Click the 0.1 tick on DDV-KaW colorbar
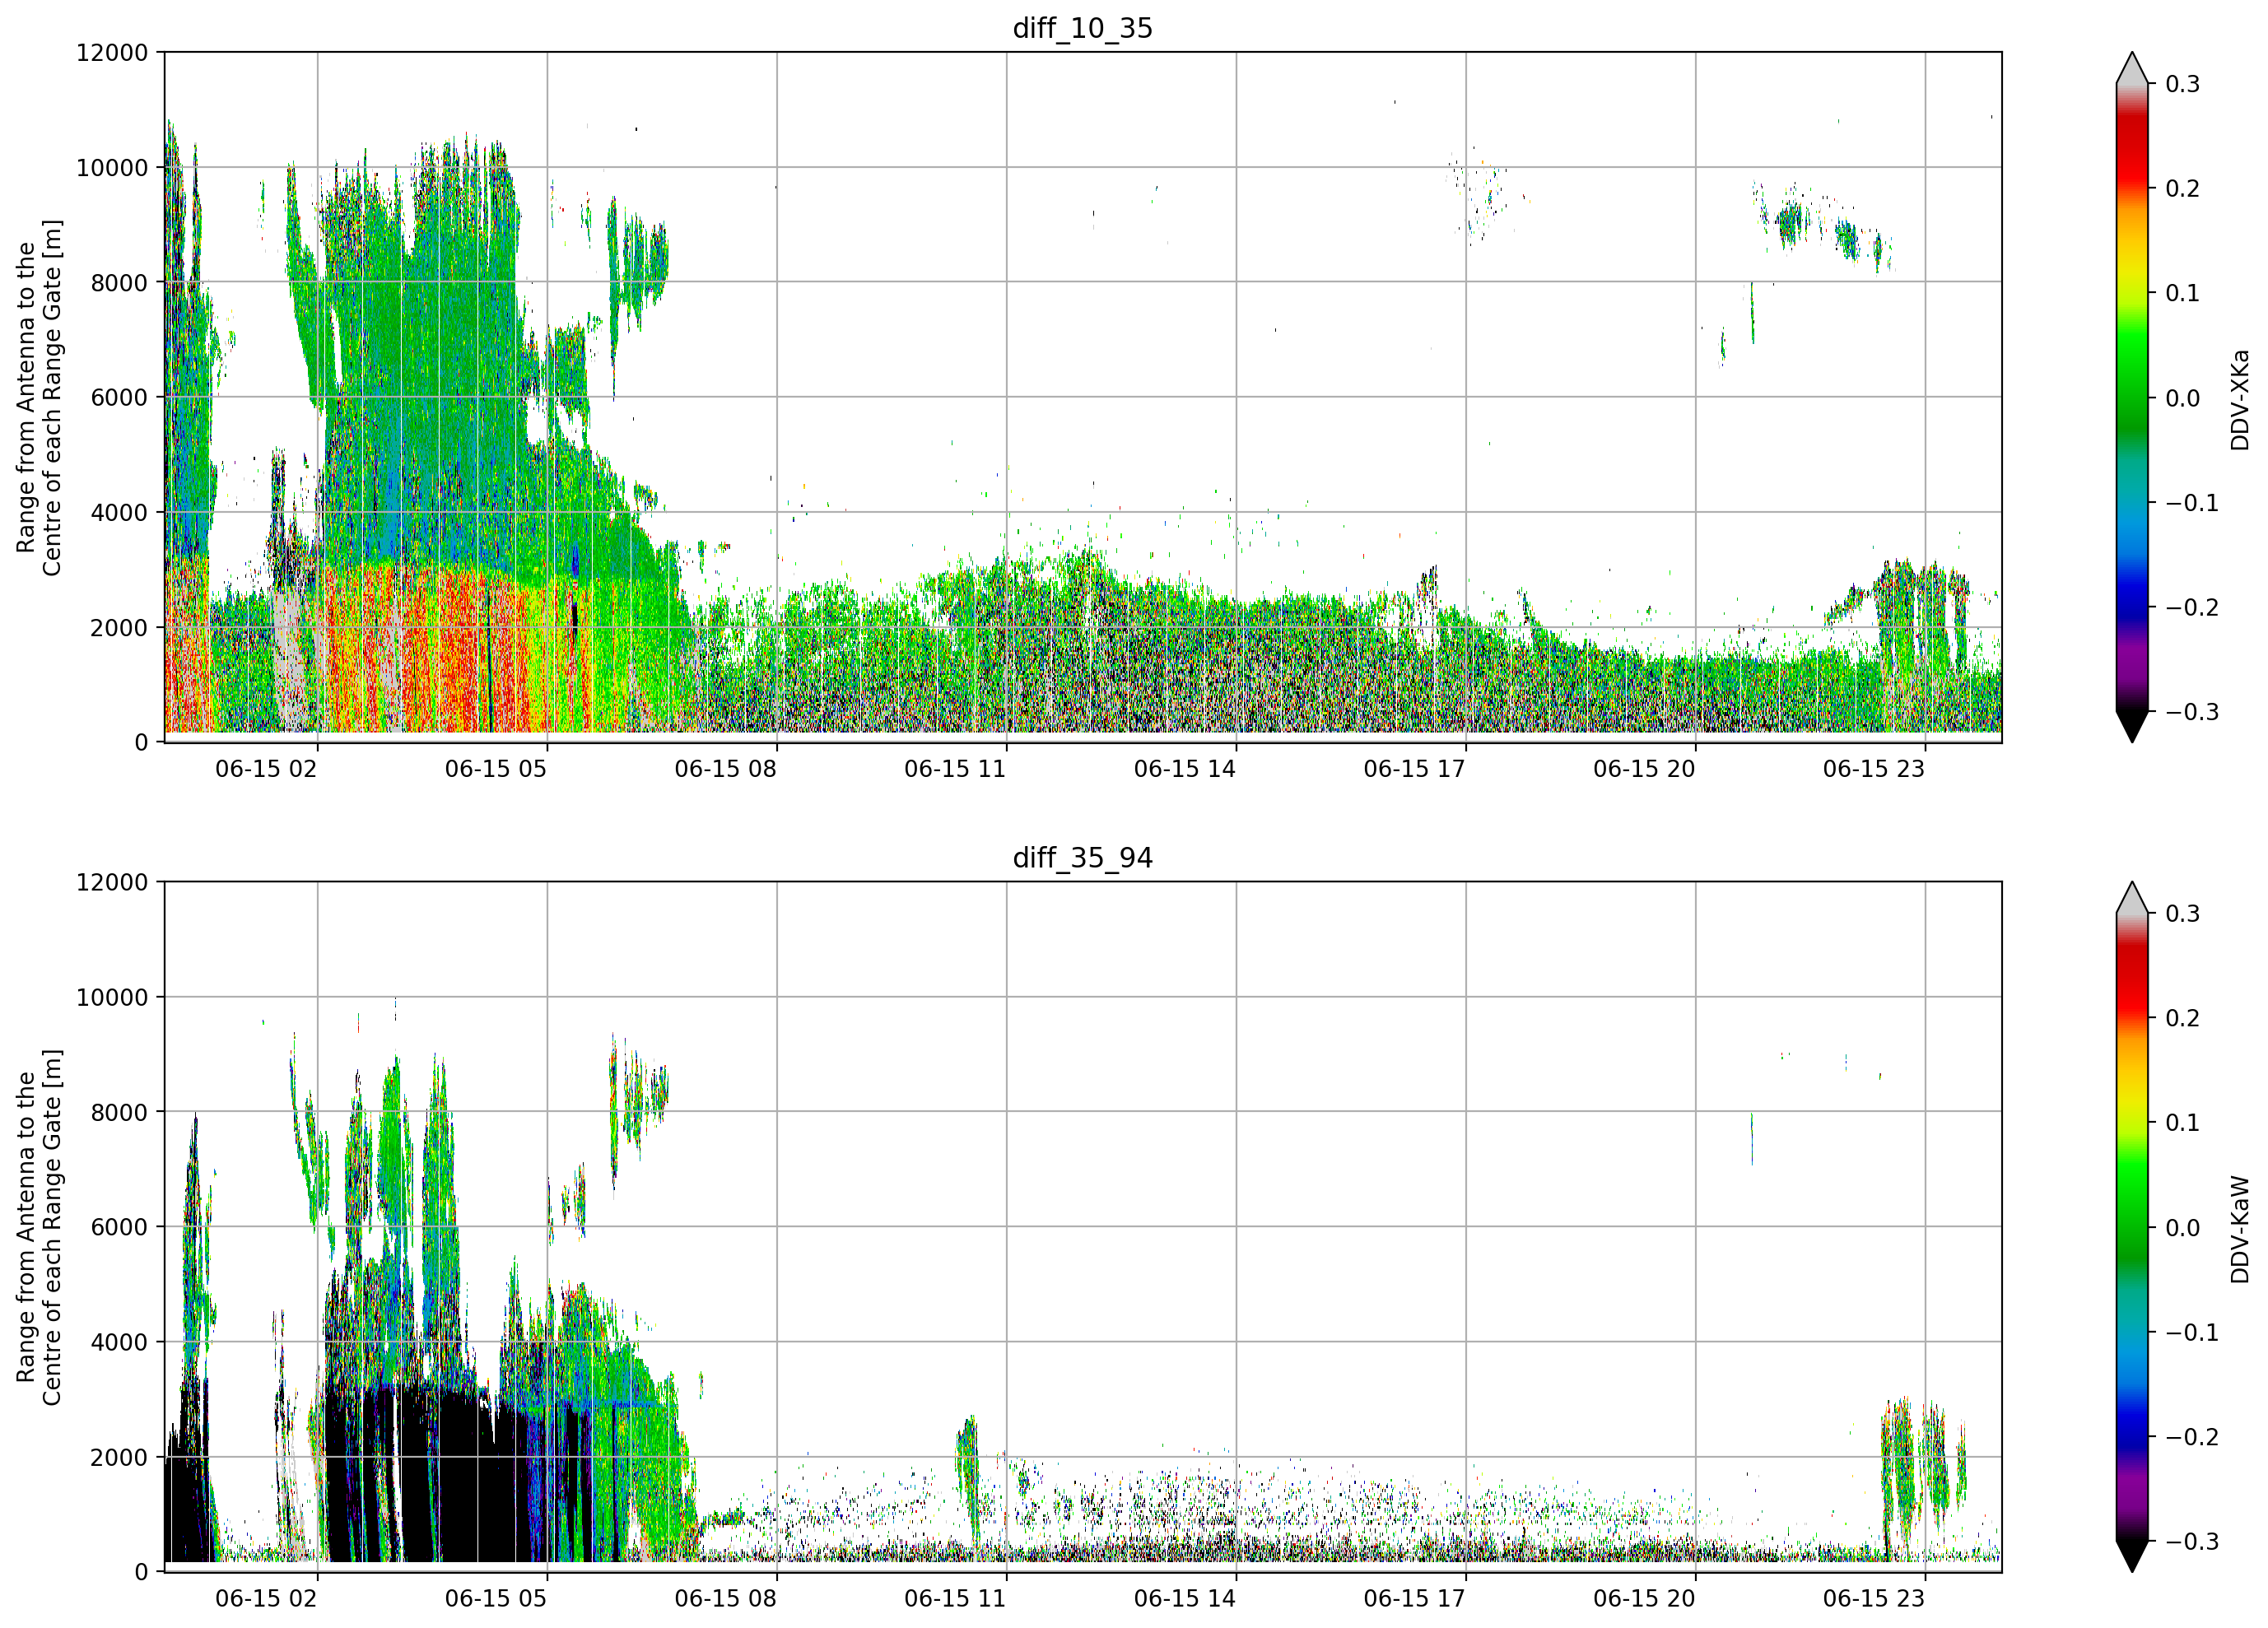 (2182, 1123)
